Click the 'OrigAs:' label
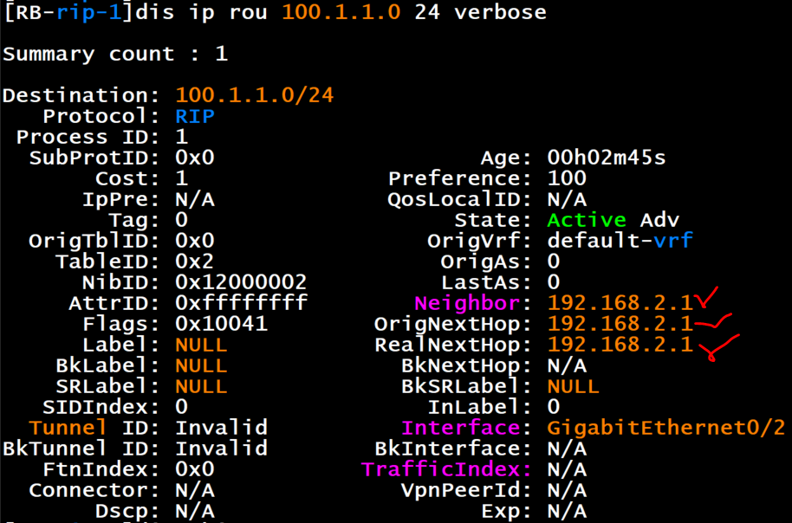Viewport: 792px width, 523px height. pos(486,261)
